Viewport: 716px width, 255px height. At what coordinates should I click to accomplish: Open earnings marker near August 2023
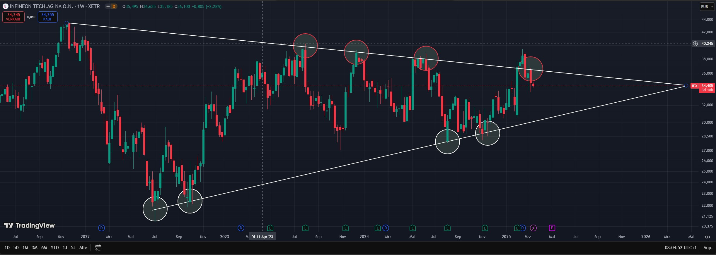click(305, 228)
